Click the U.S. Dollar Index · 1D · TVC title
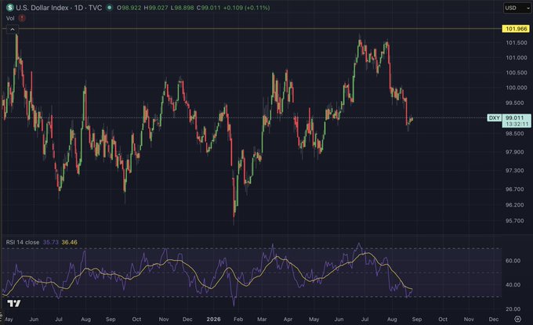This screenshot has width=533, height=325. coord(59,8)
